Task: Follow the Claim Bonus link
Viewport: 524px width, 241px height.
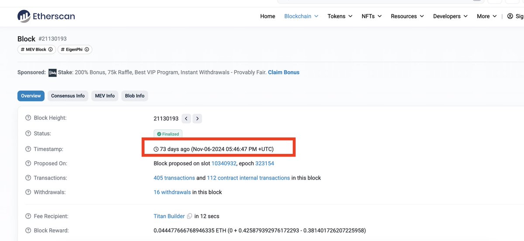Action: pos(284,72)
